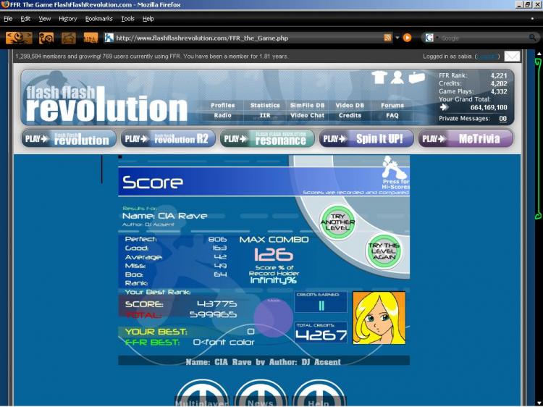Click the t-shirt store icon in header
Viewport: 543px width, 407px height.
point(379,77)
